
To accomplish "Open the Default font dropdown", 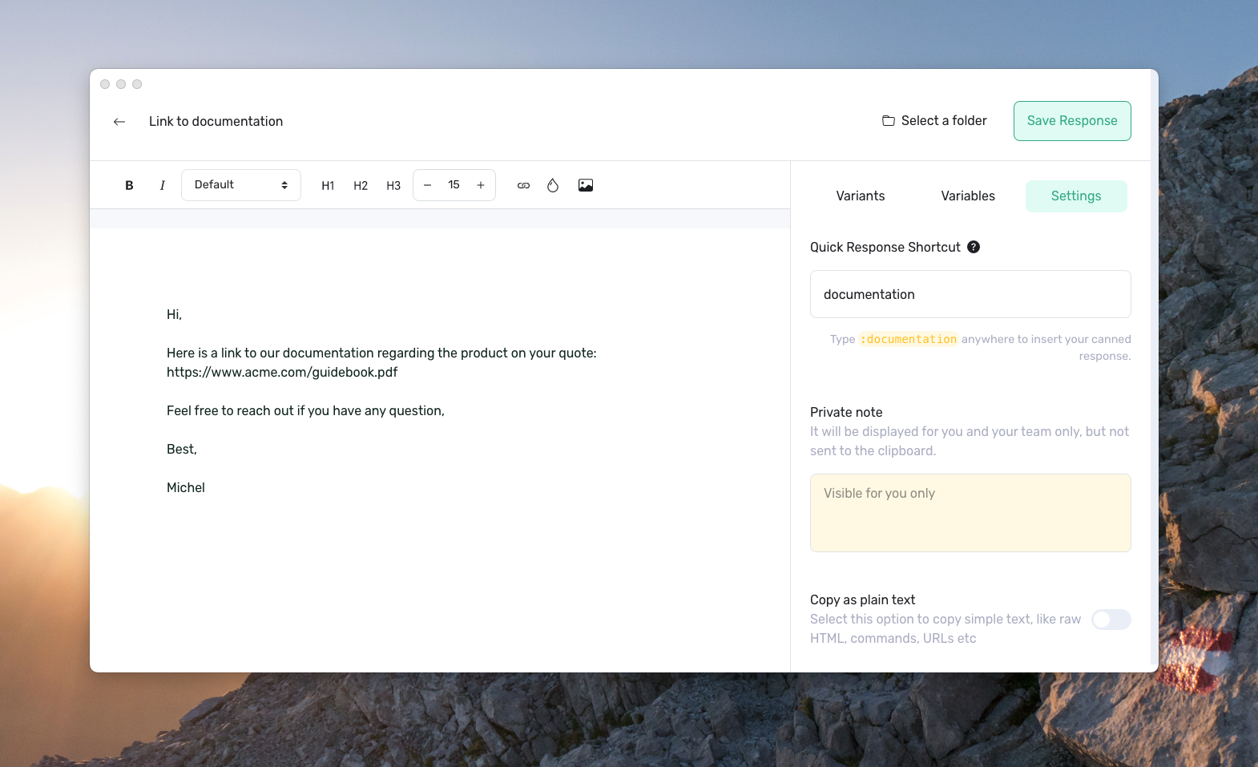I will 240,185.
